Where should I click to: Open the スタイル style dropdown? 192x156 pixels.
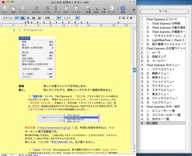(10, 18)
